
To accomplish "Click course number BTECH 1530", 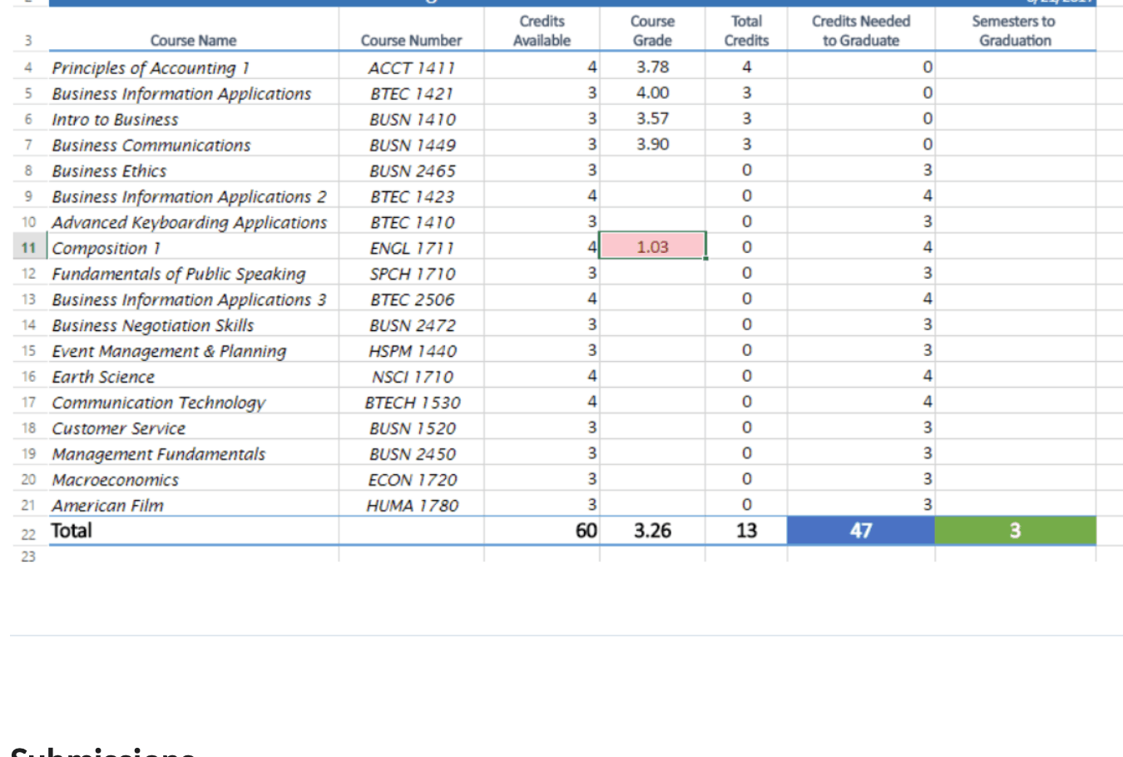I will 411,402.
